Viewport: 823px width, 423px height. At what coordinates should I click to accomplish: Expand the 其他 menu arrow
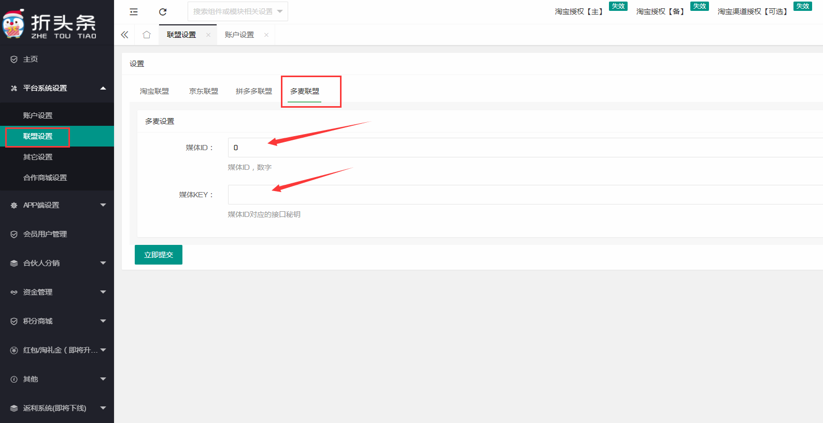pos(103,379)
